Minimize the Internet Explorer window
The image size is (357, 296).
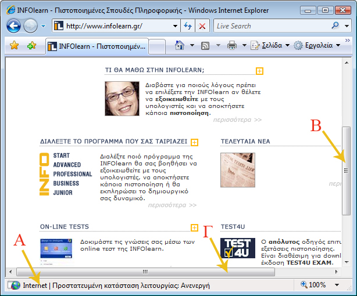click(x=308, y=10)
